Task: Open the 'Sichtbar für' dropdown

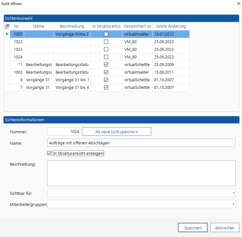Action: (x=233, y=193)
